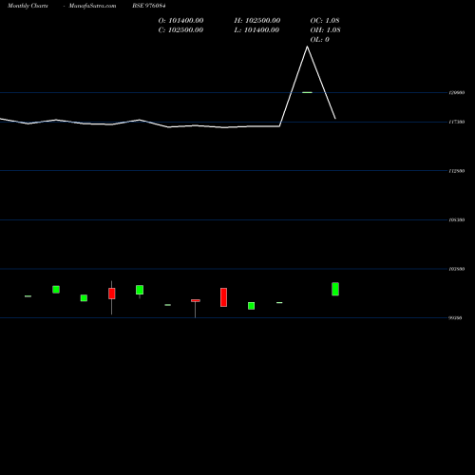Click the green dash candle under the white peak
475x475 pixels.
[x=307, y=92]
